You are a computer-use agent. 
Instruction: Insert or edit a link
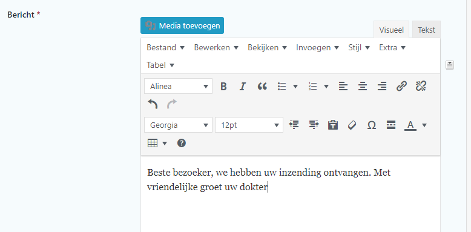point(401,87)
